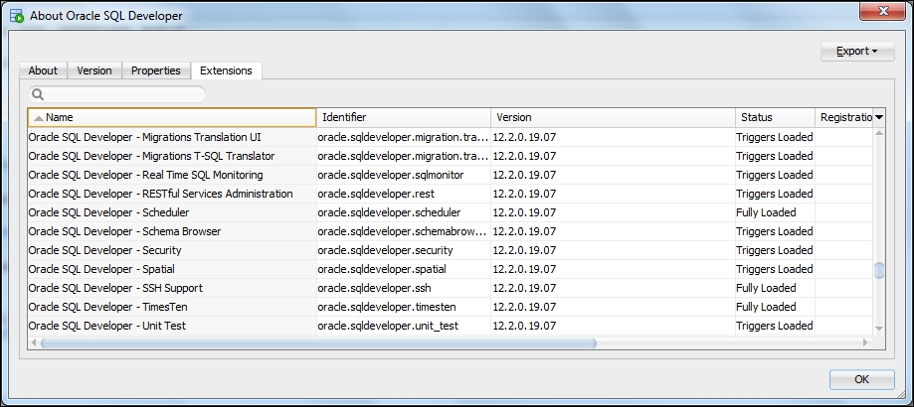This screenshot has height=407, width=914.
Task: Click the vertical scrollbar thumb
Action: (x=879, y=270)
